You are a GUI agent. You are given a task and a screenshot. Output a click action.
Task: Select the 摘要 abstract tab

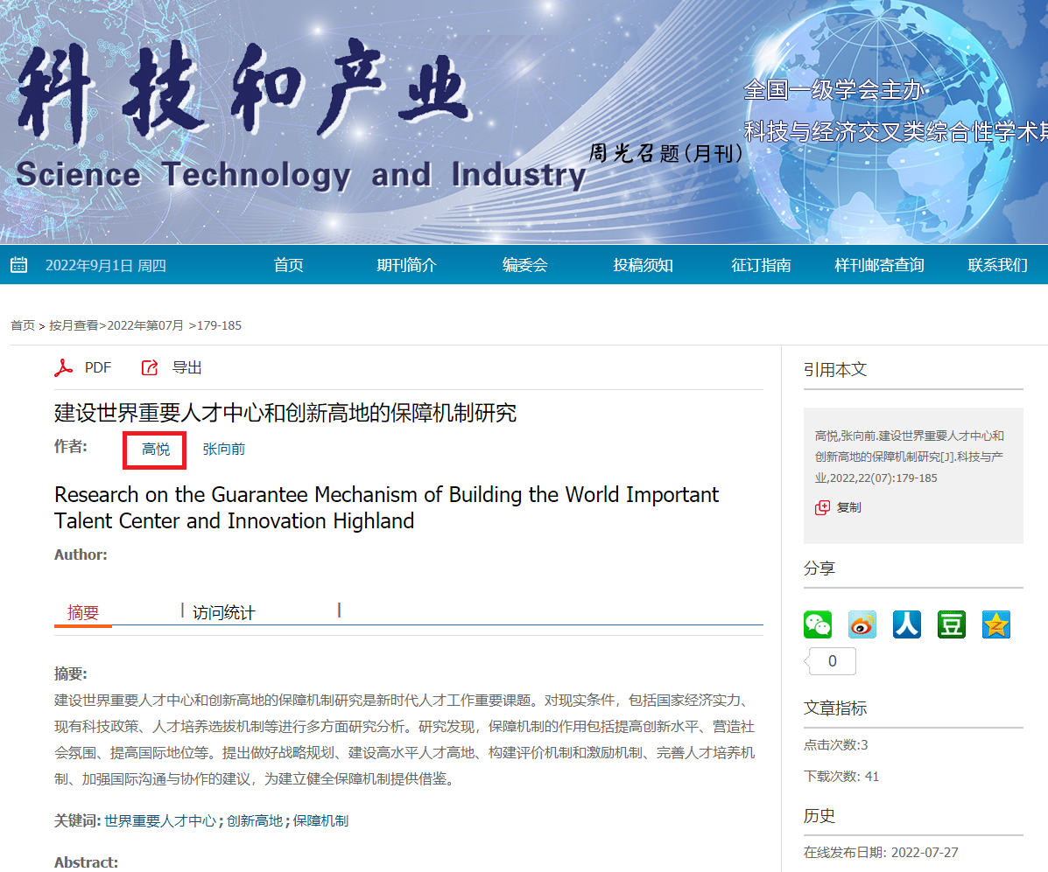click(x=83, y=613)
